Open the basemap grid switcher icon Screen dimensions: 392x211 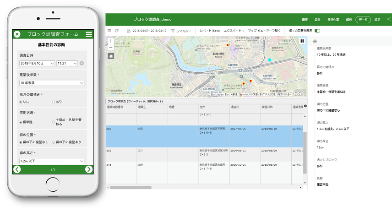click(x=302, y=41)
